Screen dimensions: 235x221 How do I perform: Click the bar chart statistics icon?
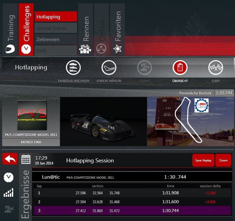(9, 192)
